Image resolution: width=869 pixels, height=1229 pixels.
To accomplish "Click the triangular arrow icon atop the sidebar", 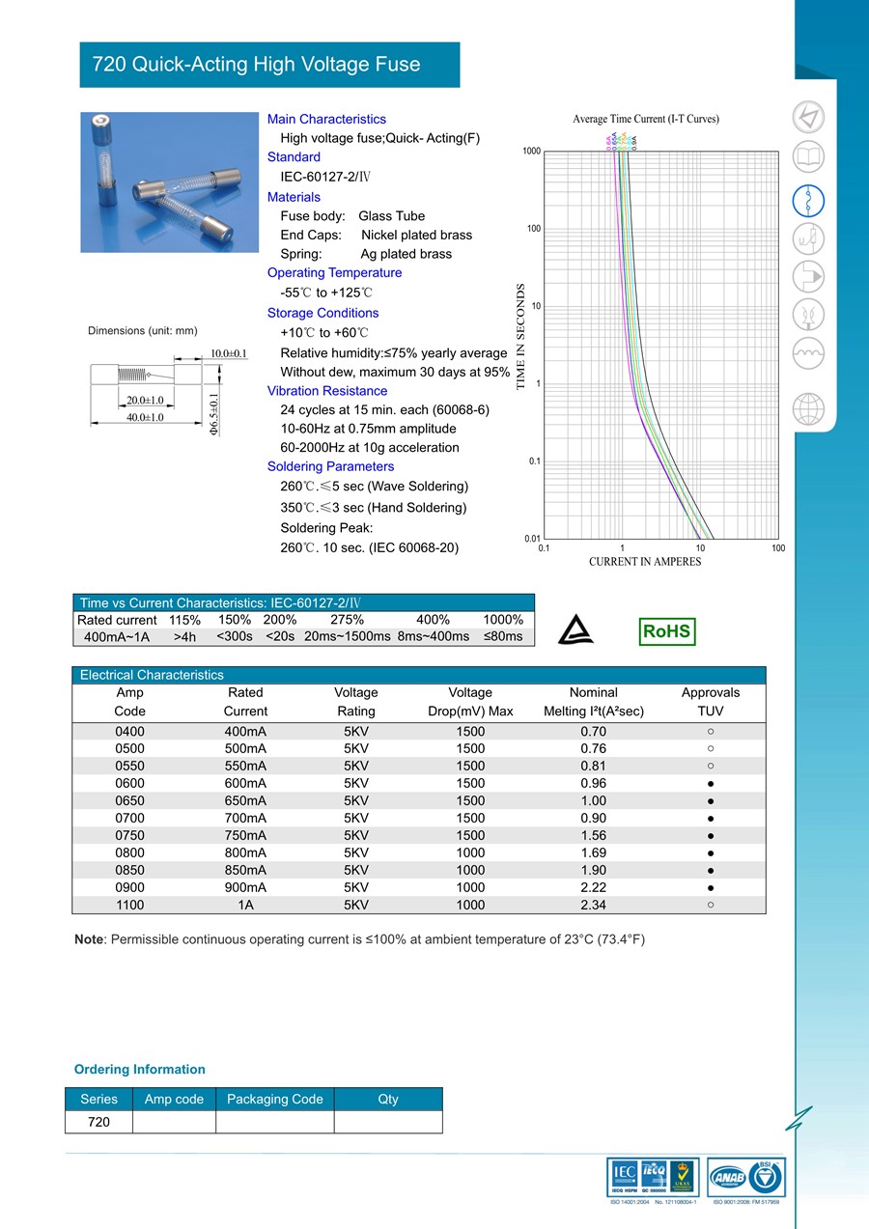I will pos(808,117).
